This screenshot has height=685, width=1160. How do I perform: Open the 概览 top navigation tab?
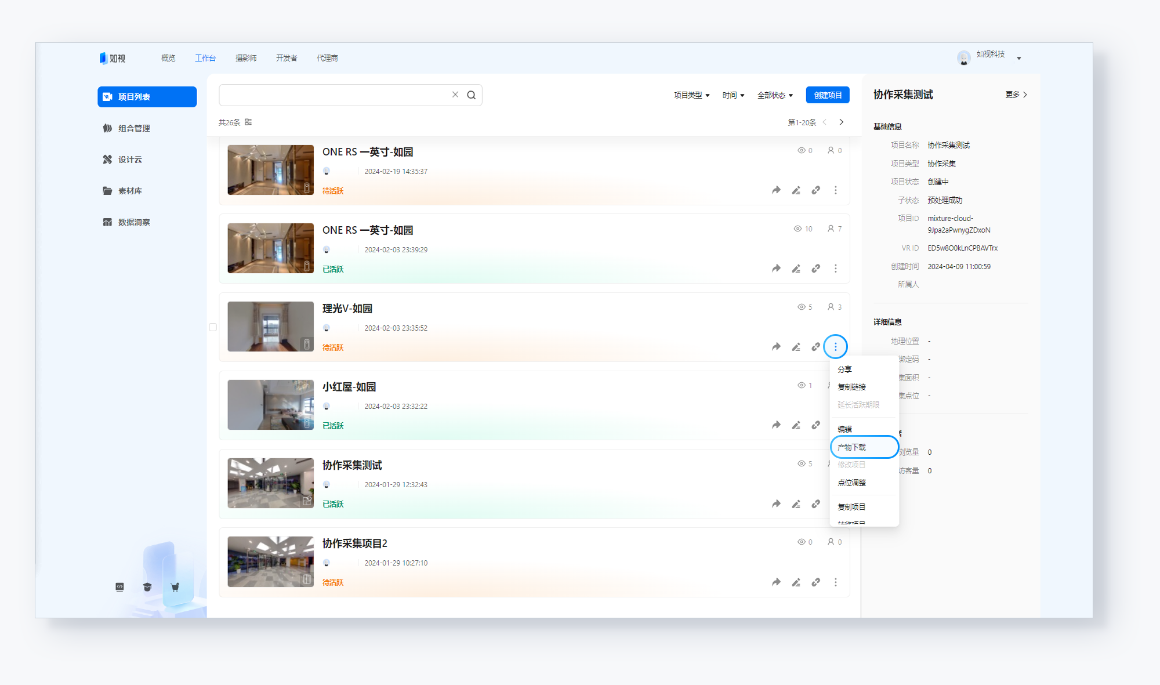click(x=168, y=58)
